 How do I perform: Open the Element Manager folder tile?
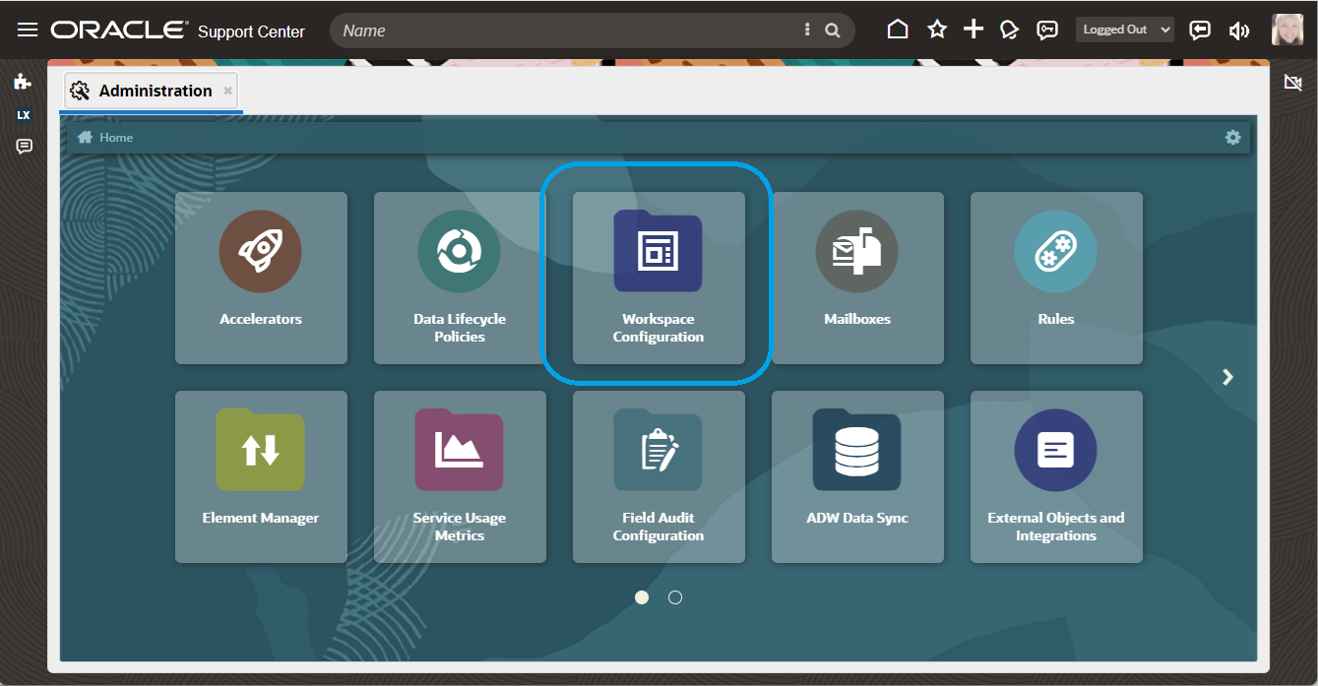pyautogui.click(x=261, y=477)
